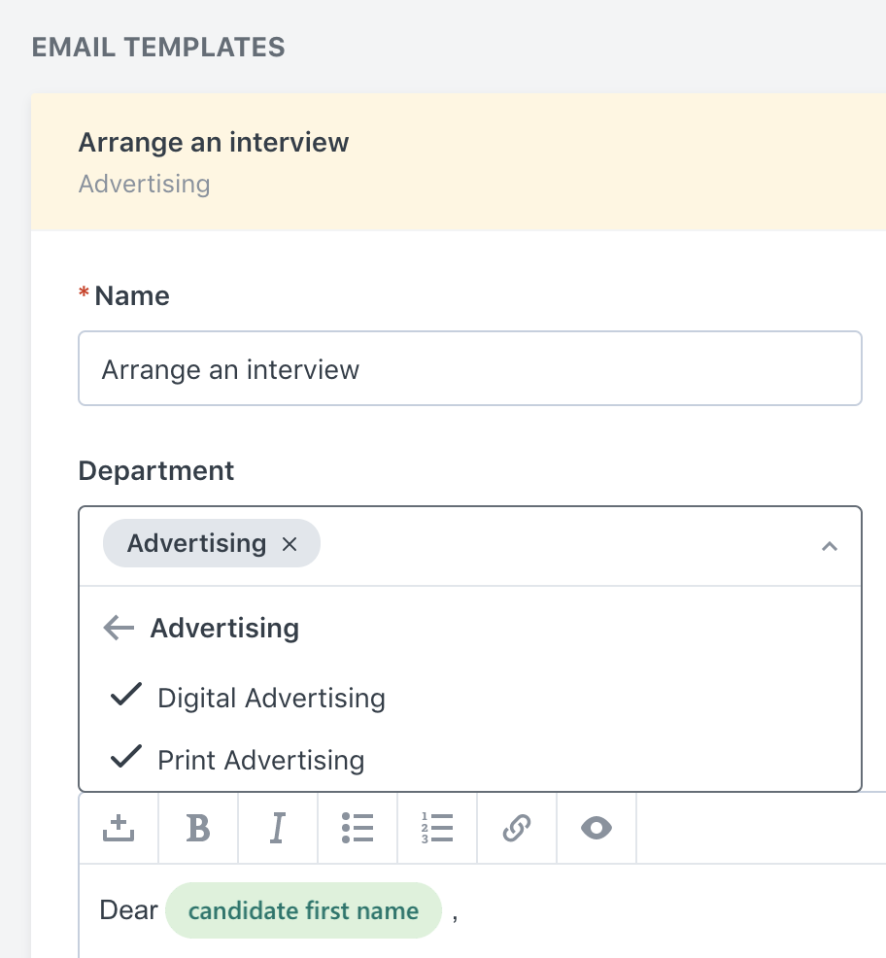Toggle italic formatting in the editor
This screenshot has height=958, width=886.
(x=278, y=828)
